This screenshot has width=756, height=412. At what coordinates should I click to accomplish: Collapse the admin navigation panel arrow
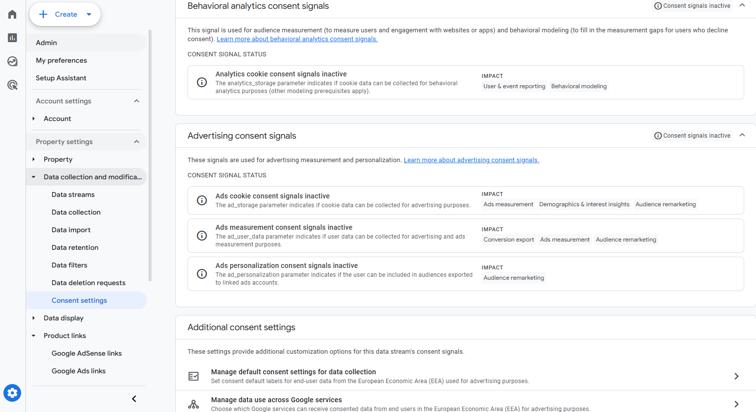tap(134, 399)
